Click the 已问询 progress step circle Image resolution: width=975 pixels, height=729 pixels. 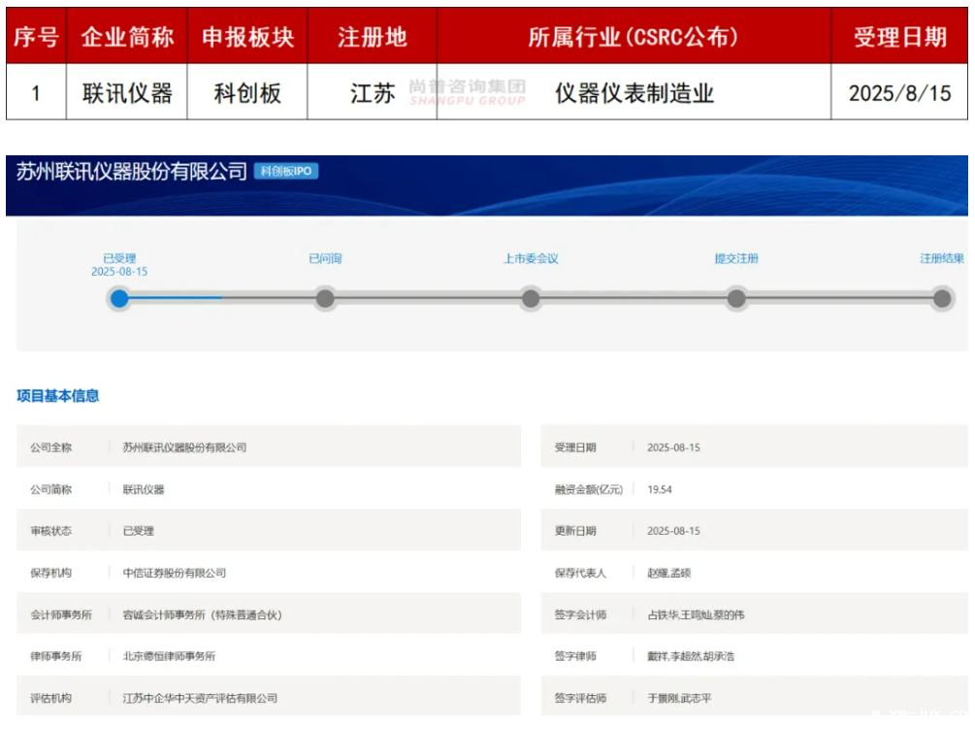(325, 298)
